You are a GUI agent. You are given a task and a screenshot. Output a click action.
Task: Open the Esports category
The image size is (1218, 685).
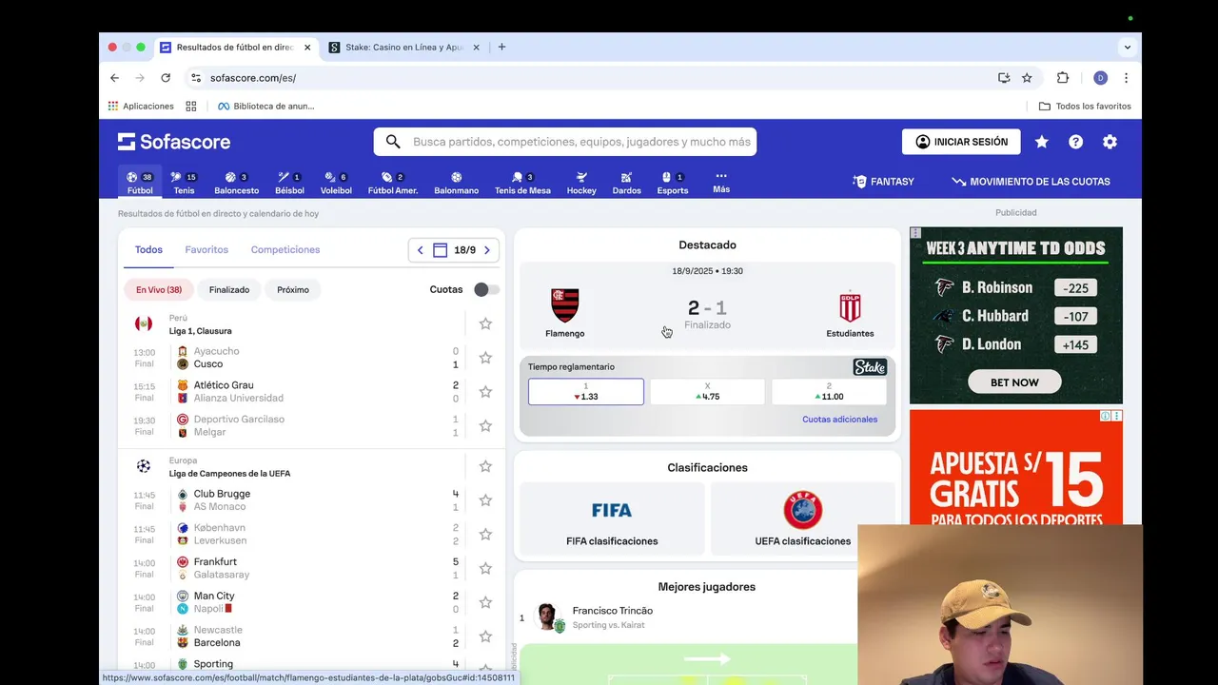[x=672, y=183]
